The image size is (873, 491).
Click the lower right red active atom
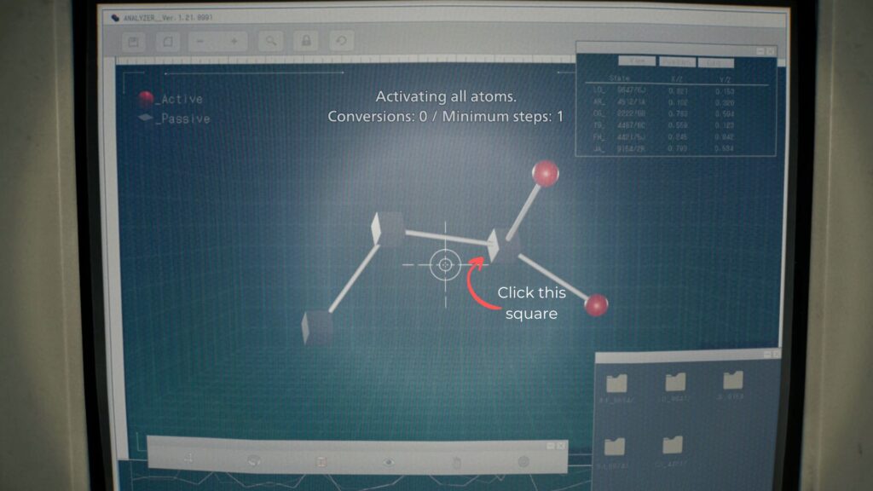point(597,304)
